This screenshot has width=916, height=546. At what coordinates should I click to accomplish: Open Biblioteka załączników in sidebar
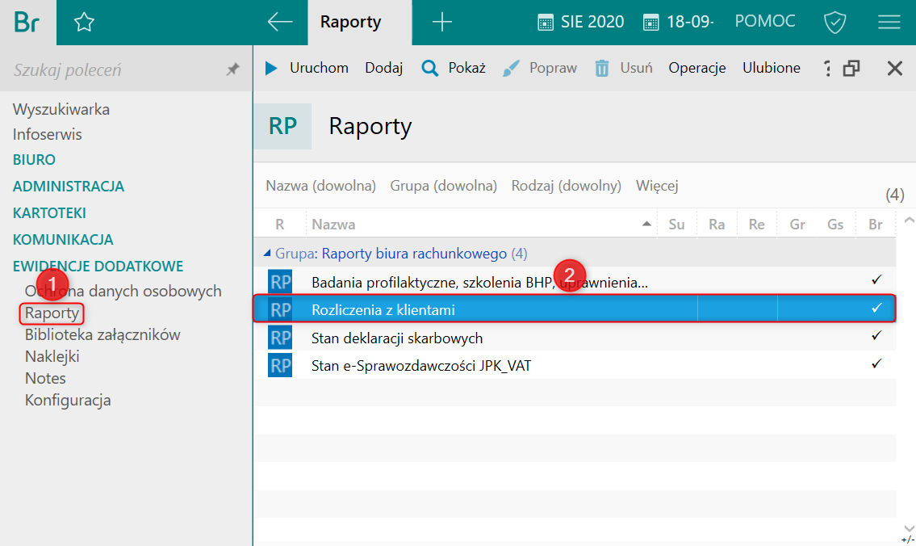[x=102, y=334]
